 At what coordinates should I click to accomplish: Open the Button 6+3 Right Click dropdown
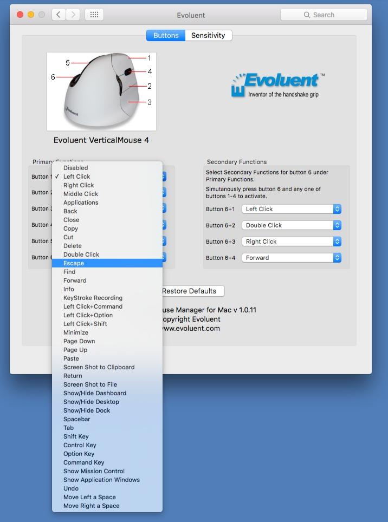(292, 242)
